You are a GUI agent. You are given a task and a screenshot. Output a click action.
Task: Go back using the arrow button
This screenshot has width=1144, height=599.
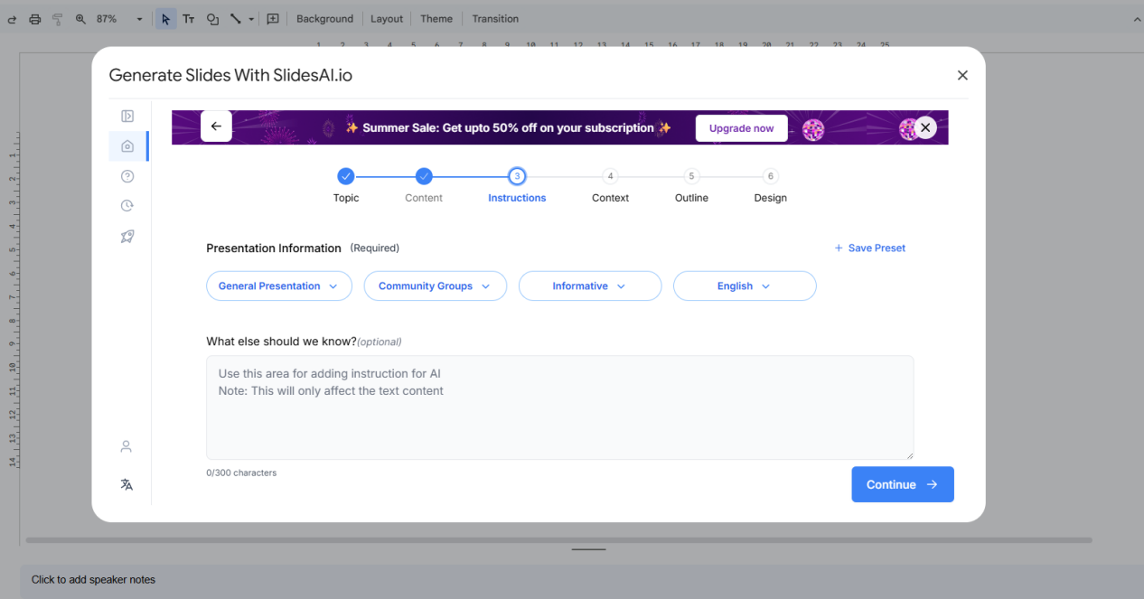[x=216, y=126]
